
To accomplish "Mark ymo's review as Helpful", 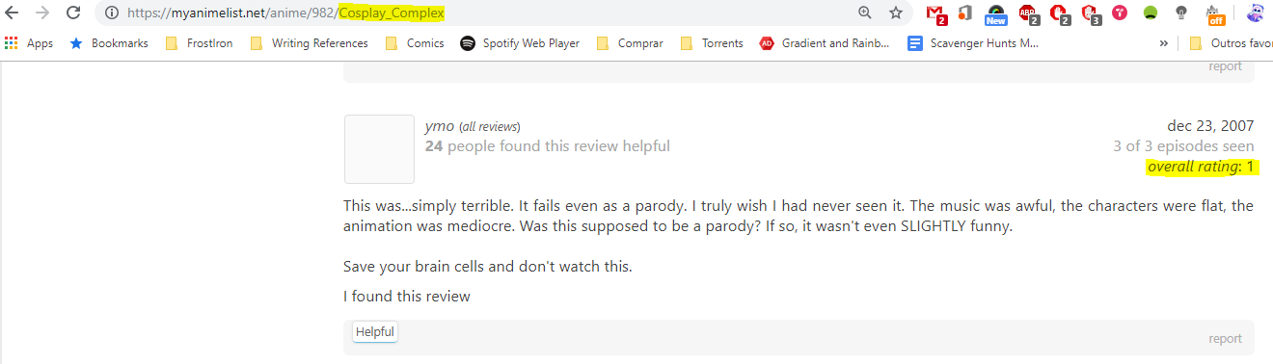I will (375, 332).
